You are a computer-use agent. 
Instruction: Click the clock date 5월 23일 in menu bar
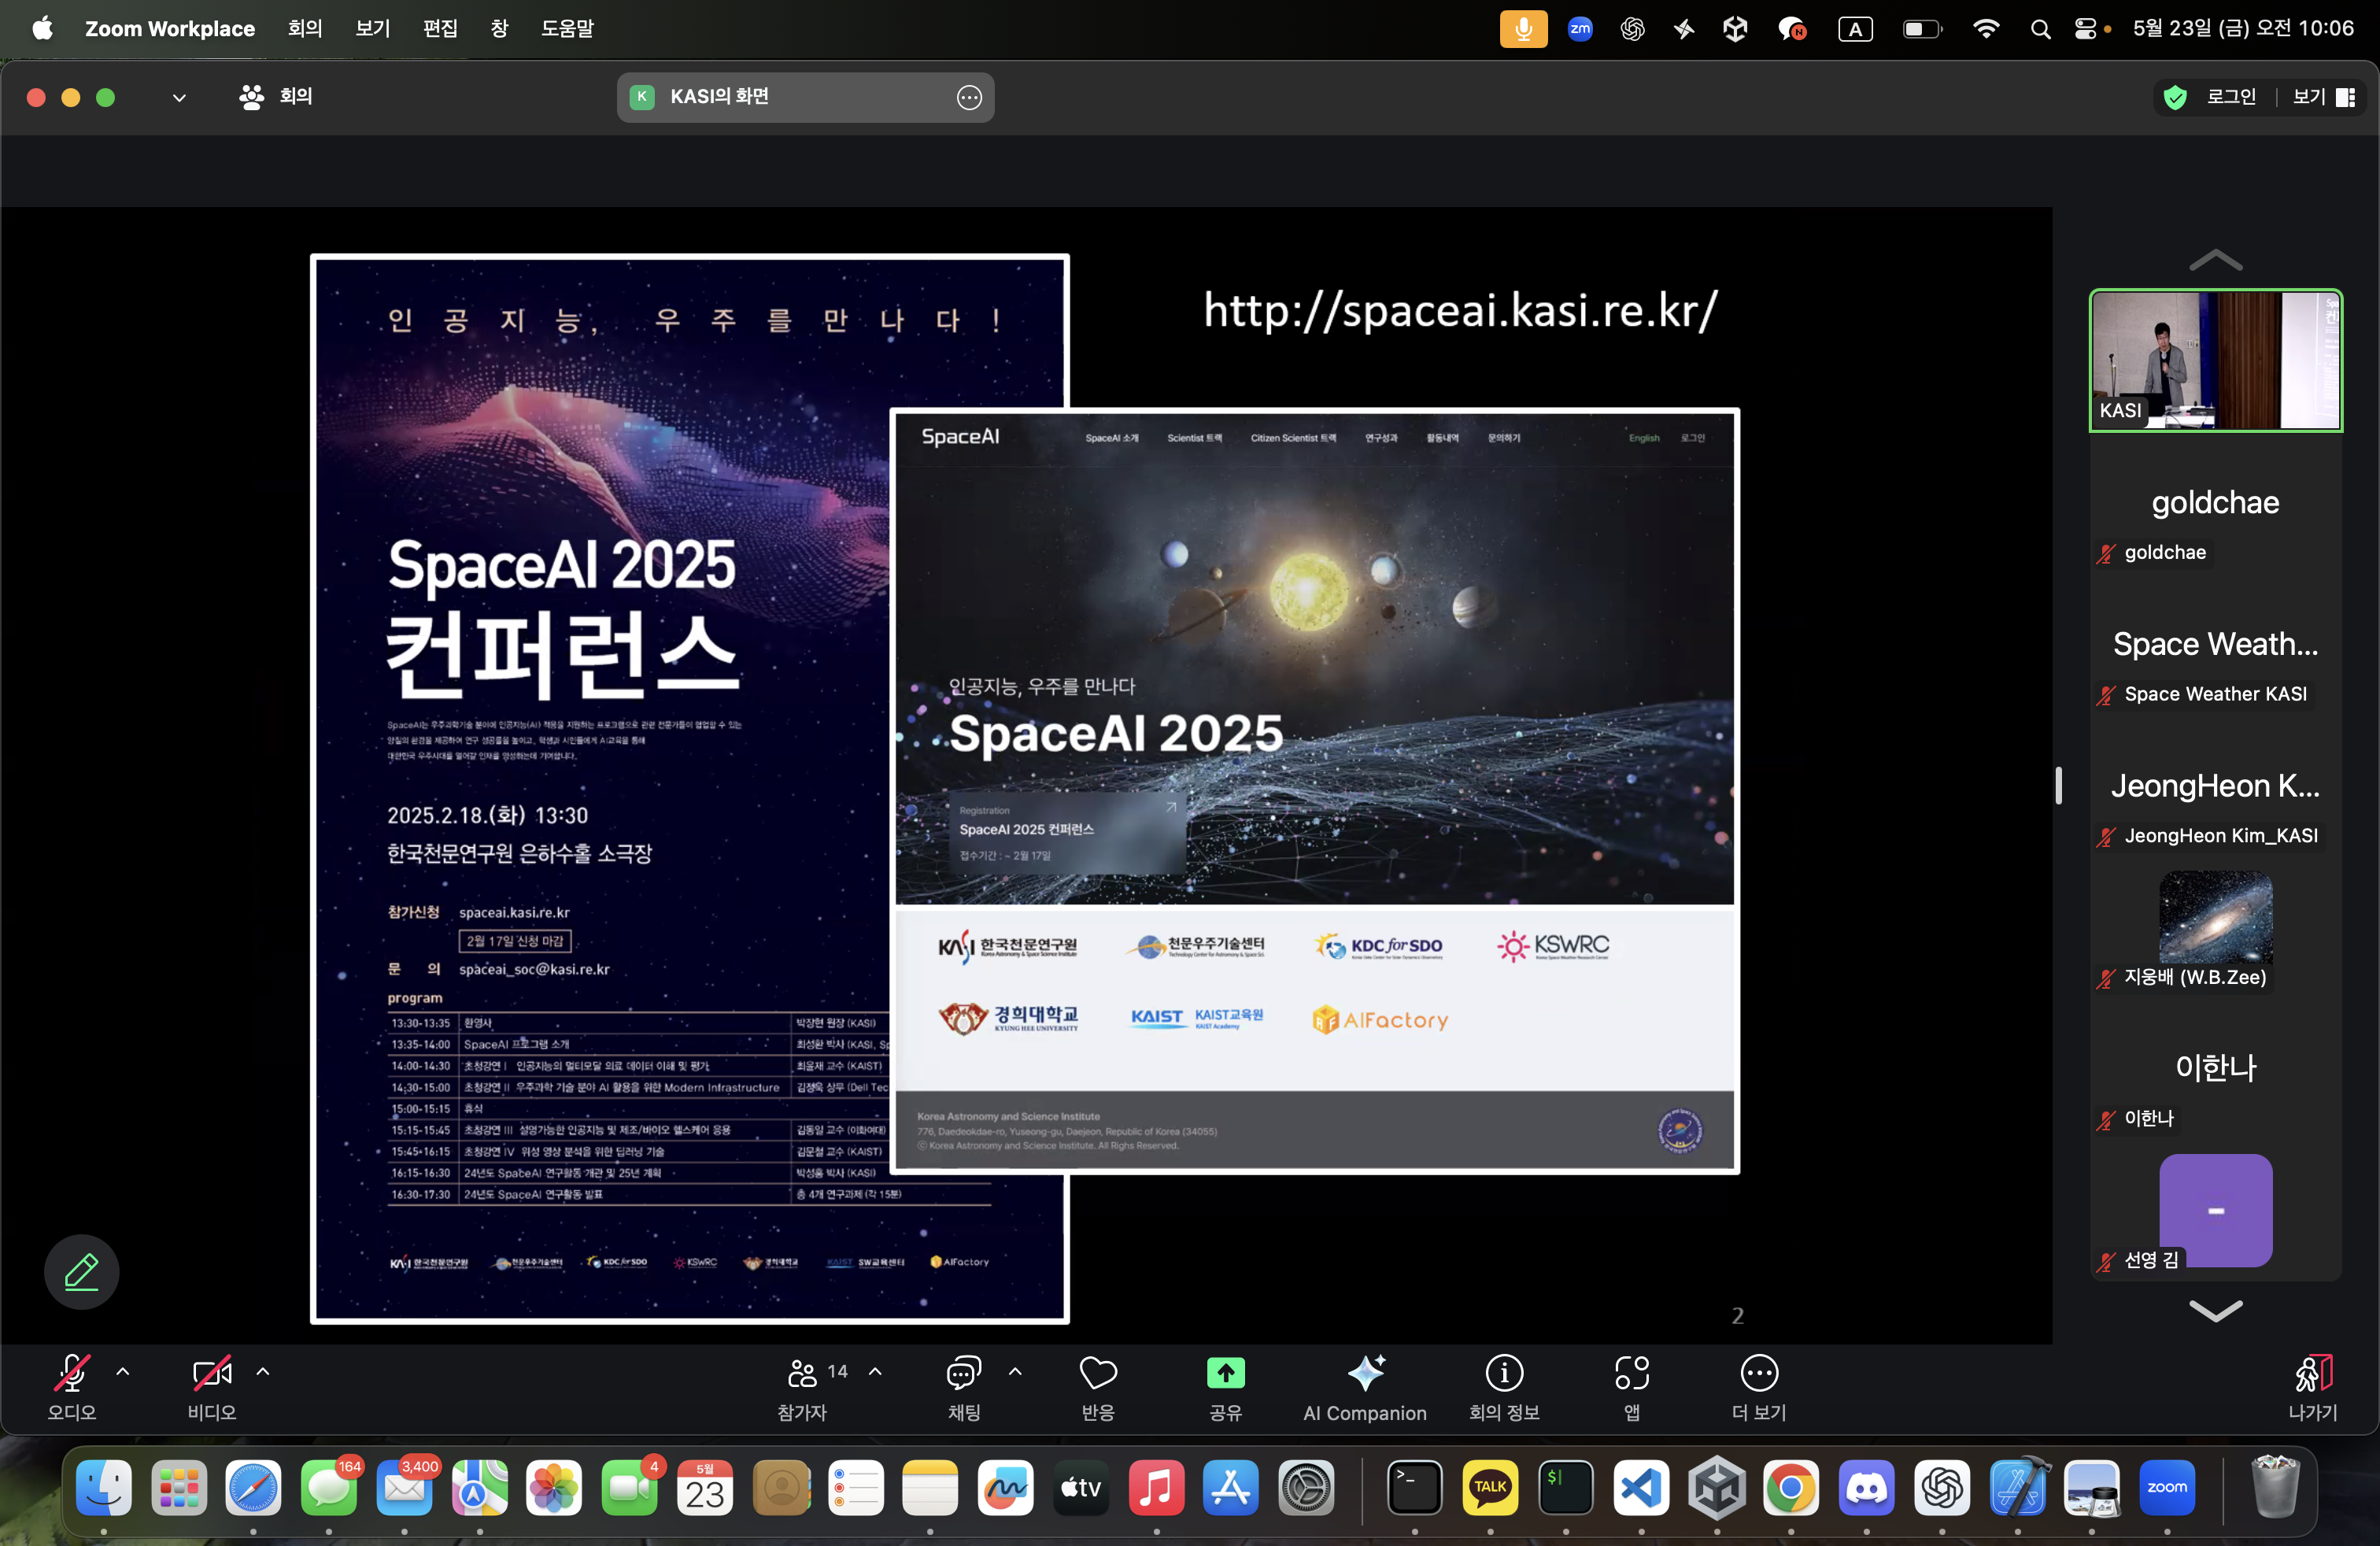2243,28
